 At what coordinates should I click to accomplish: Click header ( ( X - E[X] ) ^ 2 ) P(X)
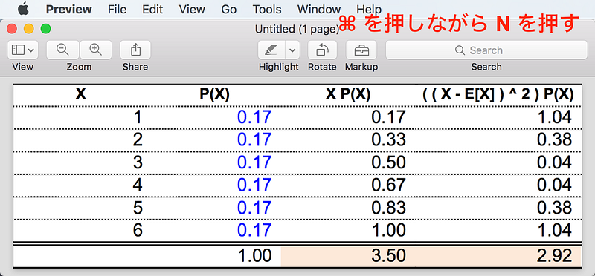point(498,95)
